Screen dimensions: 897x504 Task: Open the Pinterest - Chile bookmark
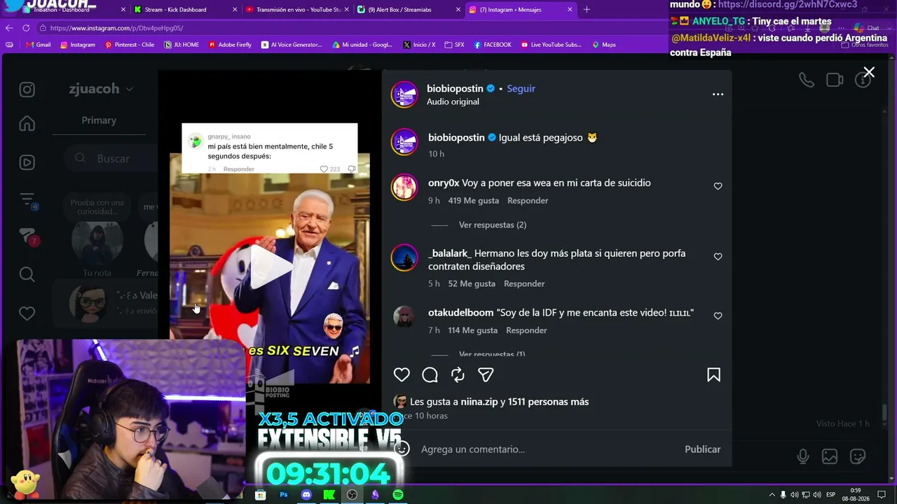point(130,45)
